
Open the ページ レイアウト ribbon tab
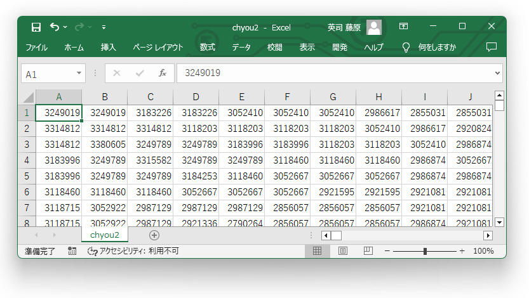coord(157,47)
